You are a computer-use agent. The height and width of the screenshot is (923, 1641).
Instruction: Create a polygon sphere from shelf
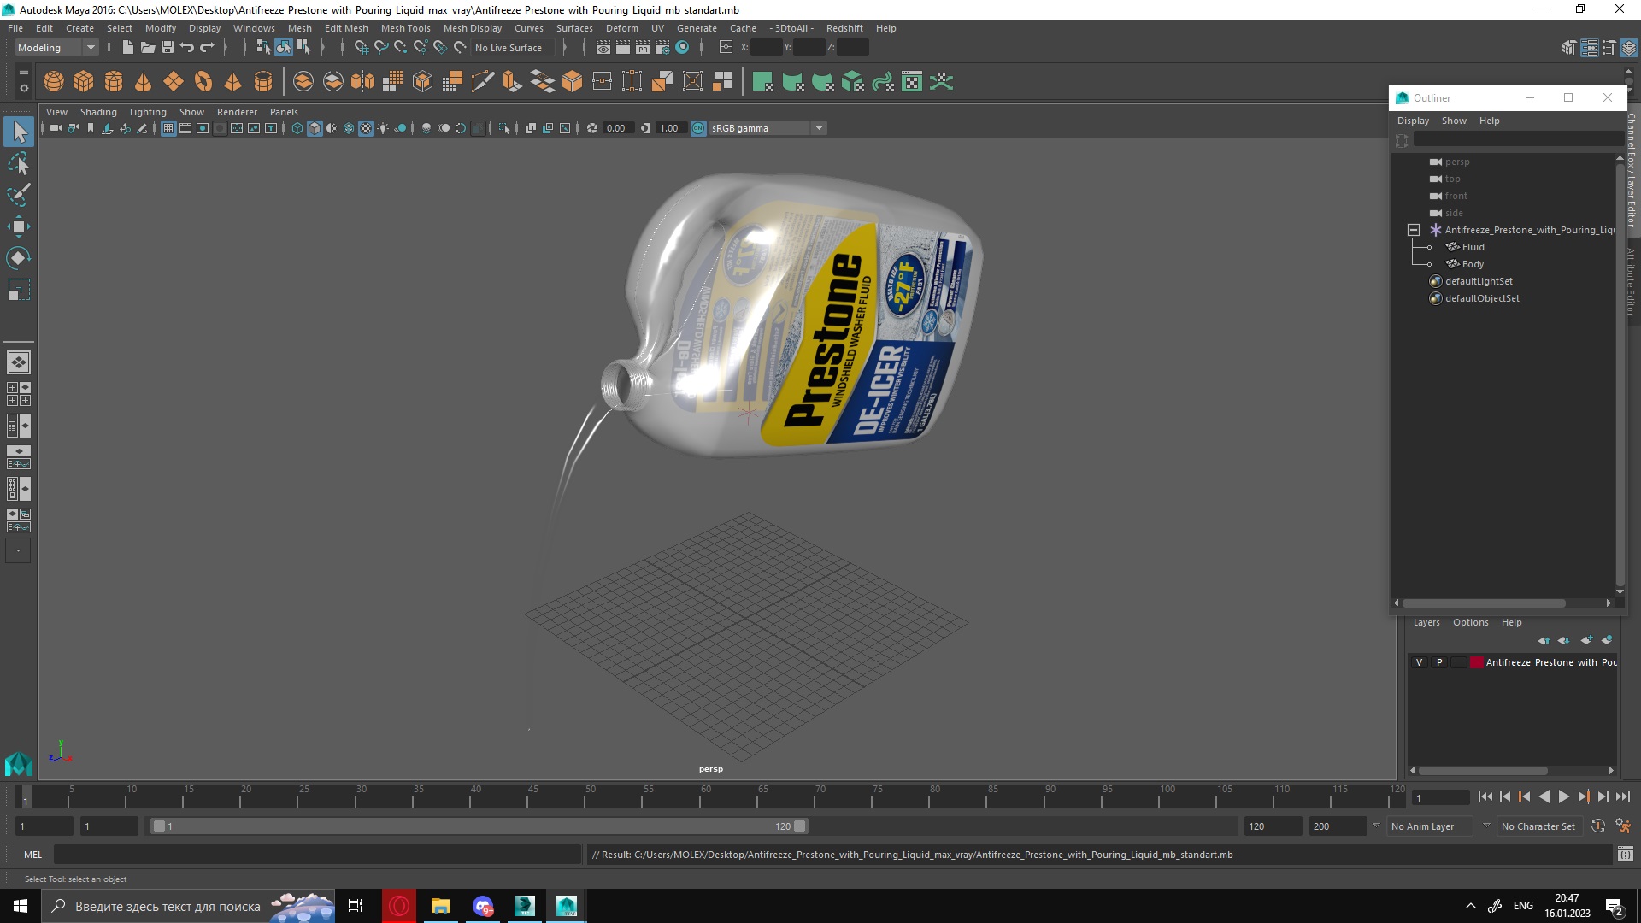point(54,82)
